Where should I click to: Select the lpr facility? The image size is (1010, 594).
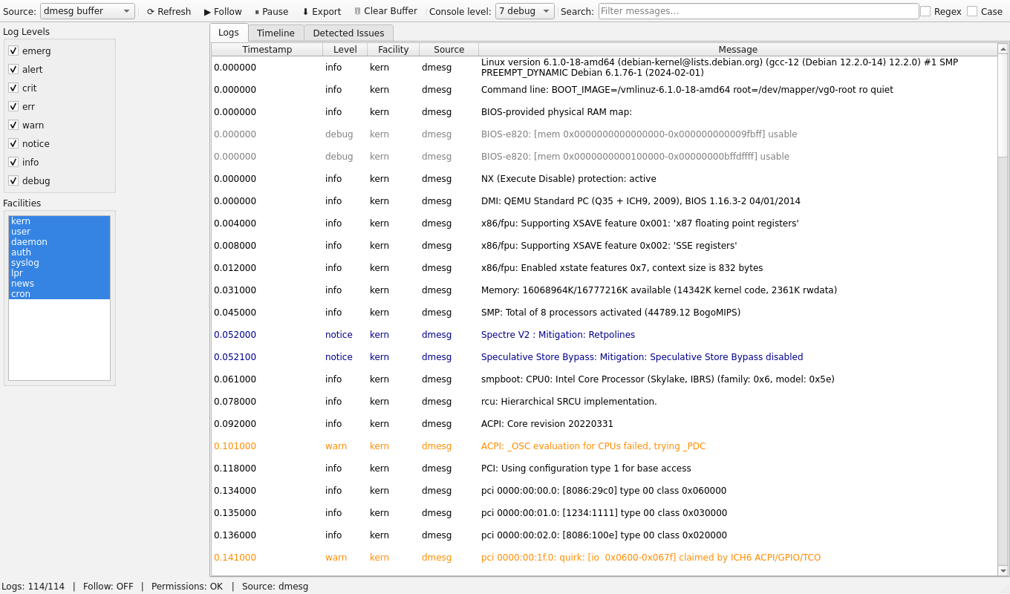click(x=59, y=273)
